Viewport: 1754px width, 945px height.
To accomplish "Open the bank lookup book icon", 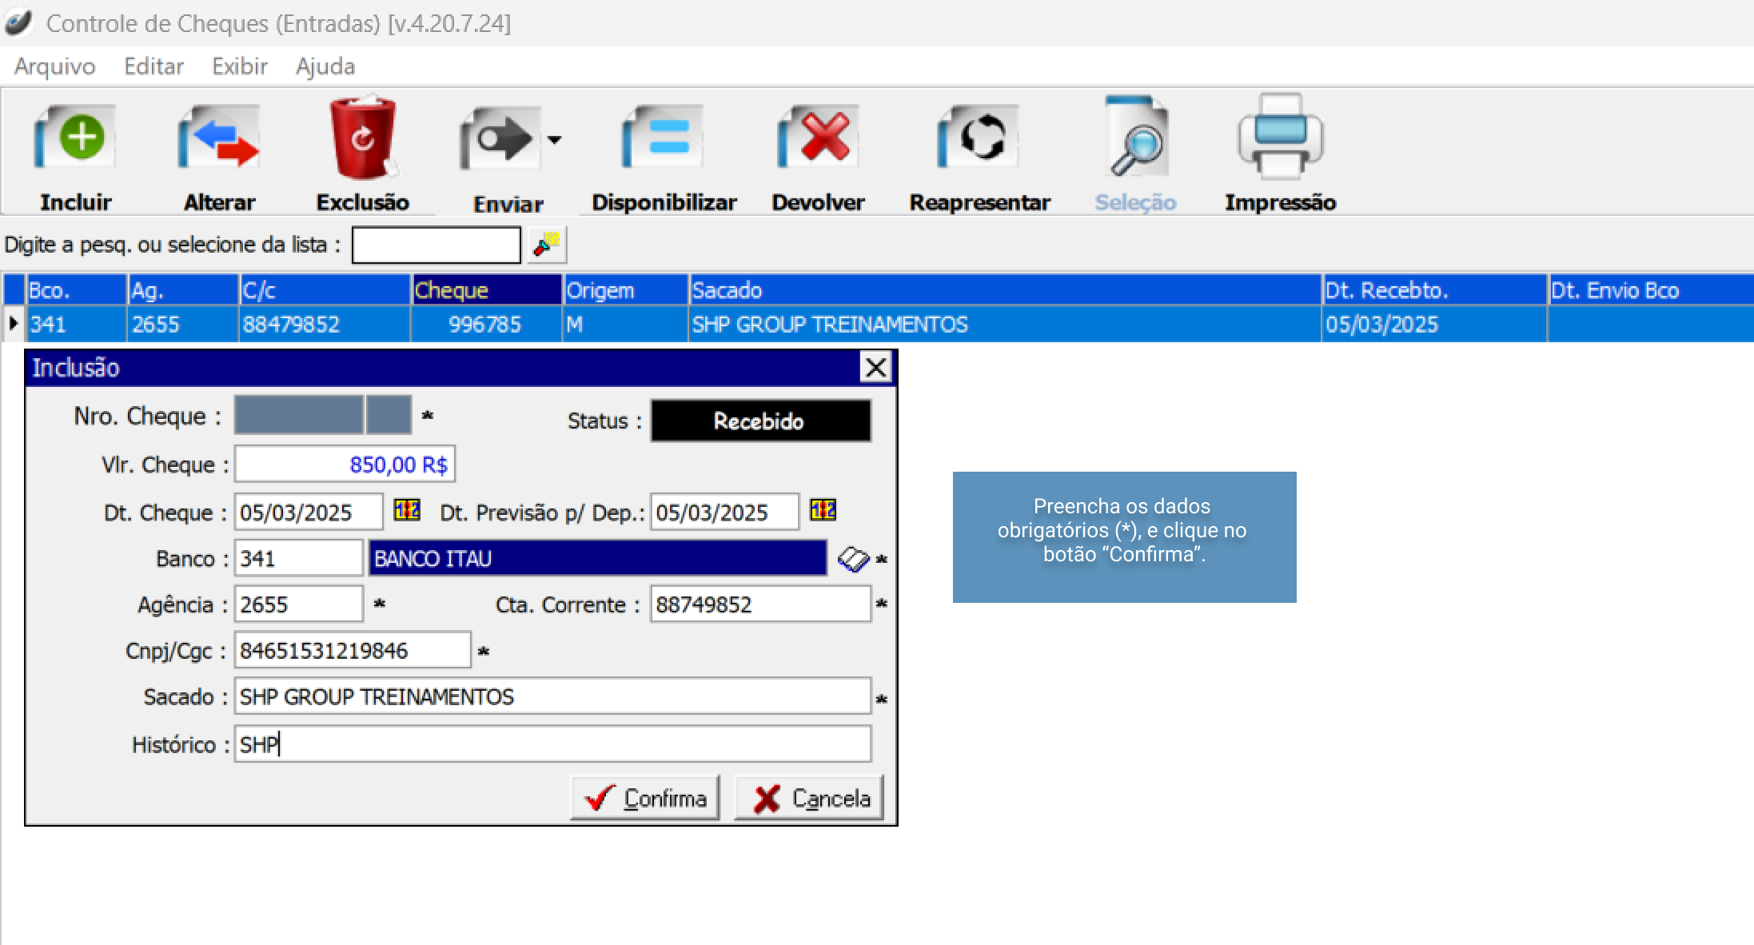I will tap(852, 559).
